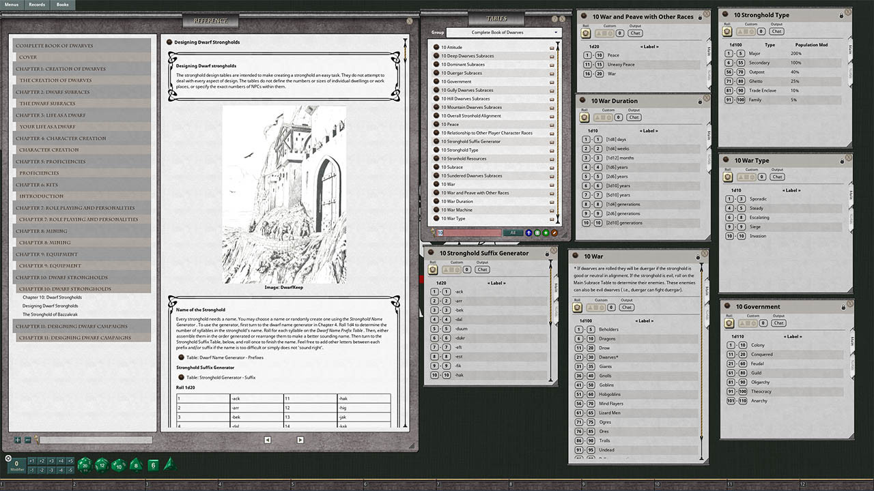Enable custom dice on 10 Stronghold Suffix Generator
Image resolution: width=874 pixels, height=491 pixels.
(x=452, y=270)
